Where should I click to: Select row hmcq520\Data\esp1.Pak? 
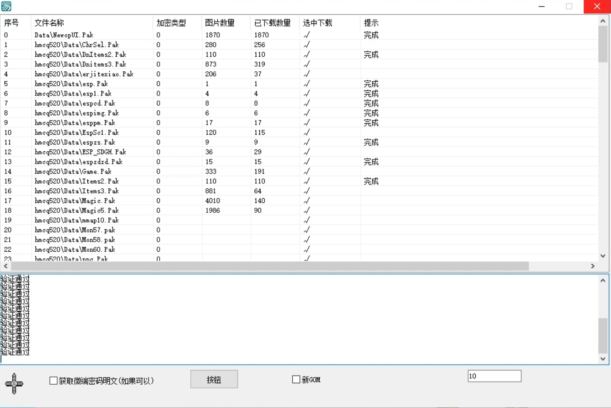click(x=299, y=93)
